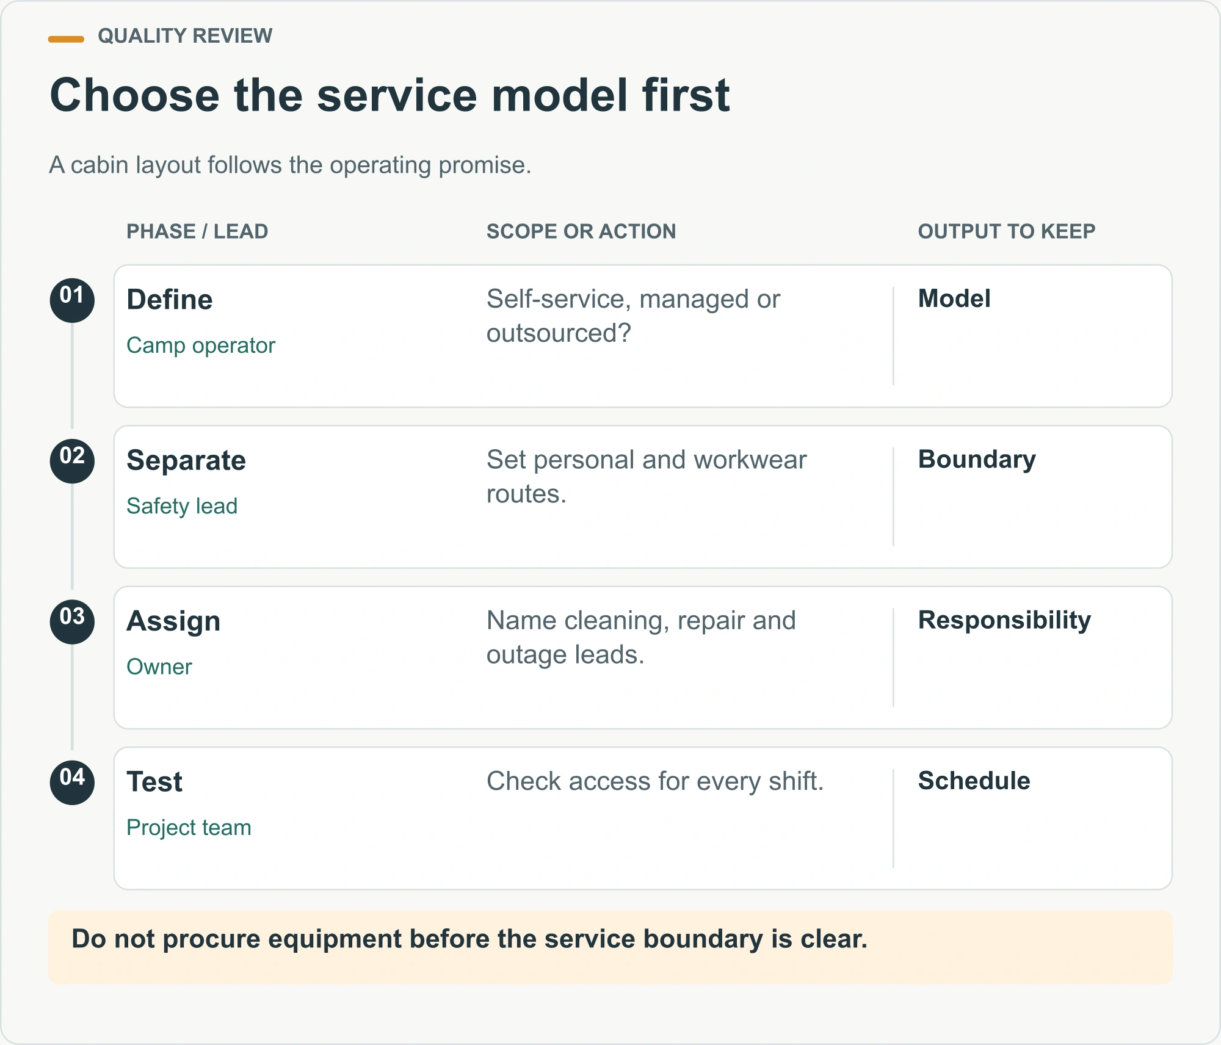Viewport: 1221px width, 1045px height.
Task: Click the 'PHASE / LEAD' column header
Action: click(197, 231)
